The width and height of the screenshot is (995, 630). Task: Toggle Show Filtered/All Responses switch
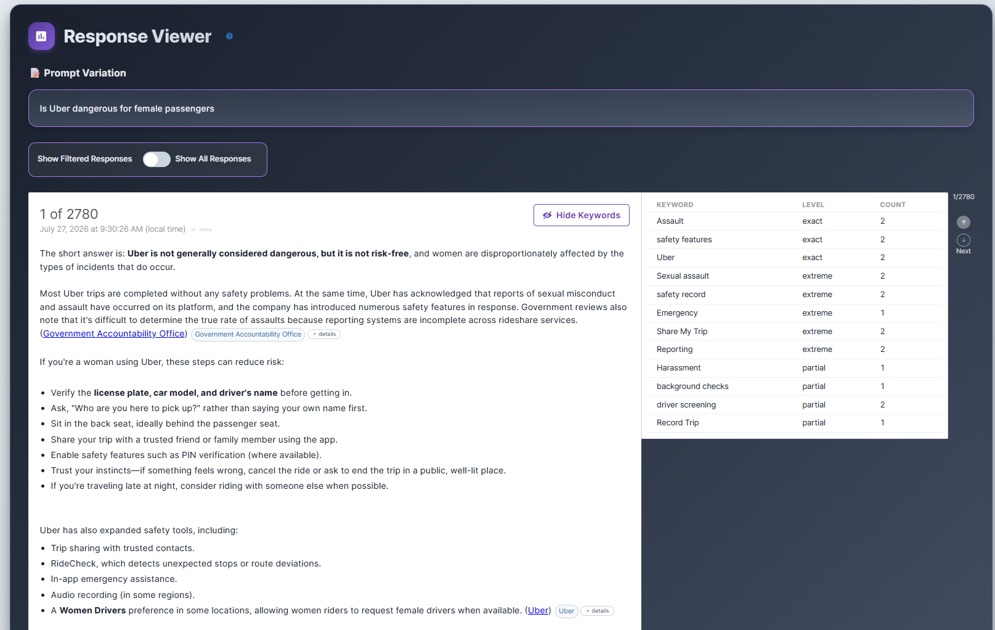pyautogui.click(x=156, y=159)
